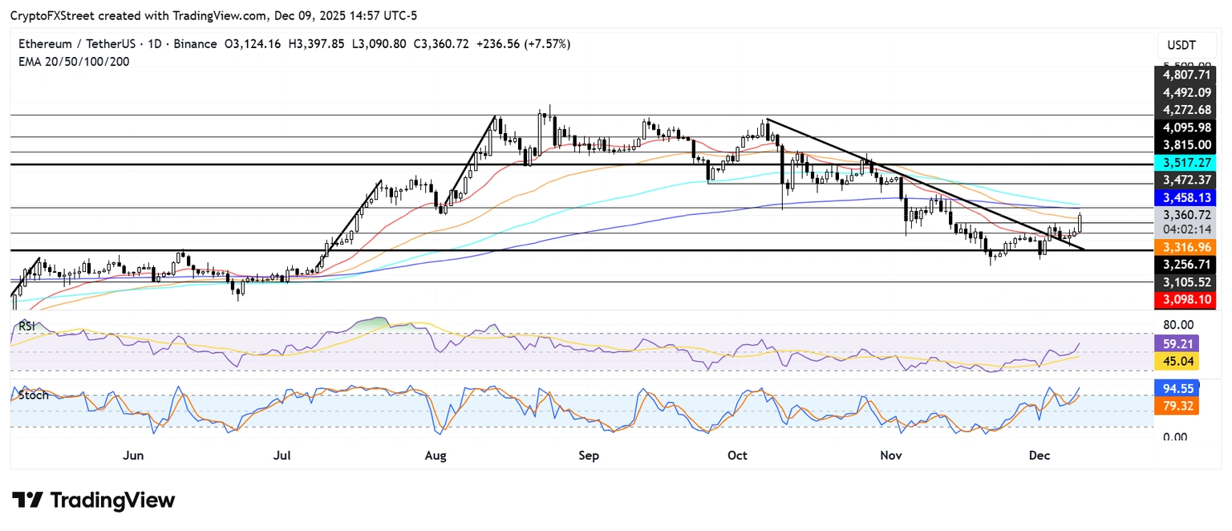Screen dimensions: 1232x531
Task: Click the current price badge showing 3,360.72
Action: [1185, 215]
